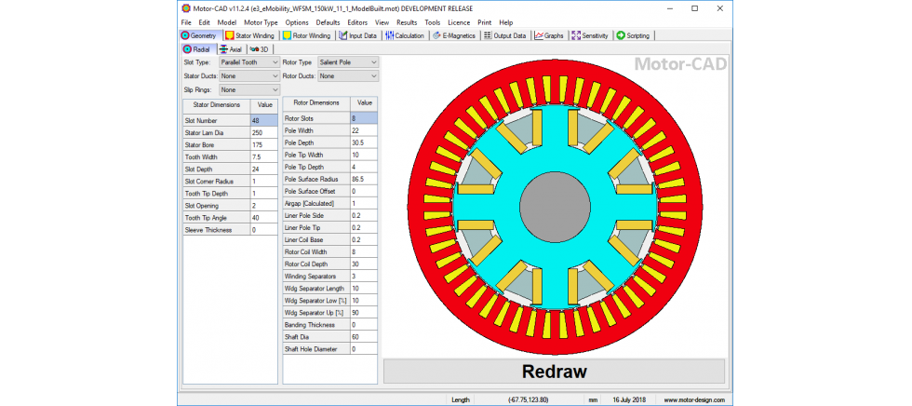Open the Geometry tab
Image resolution: width=912 pixels, height=406 pixels.
(199, 35)
